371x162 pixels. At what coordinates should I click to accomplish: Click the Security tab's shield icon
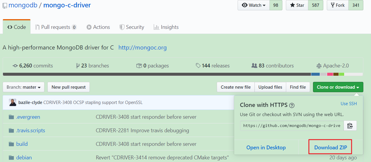[122, 27]
